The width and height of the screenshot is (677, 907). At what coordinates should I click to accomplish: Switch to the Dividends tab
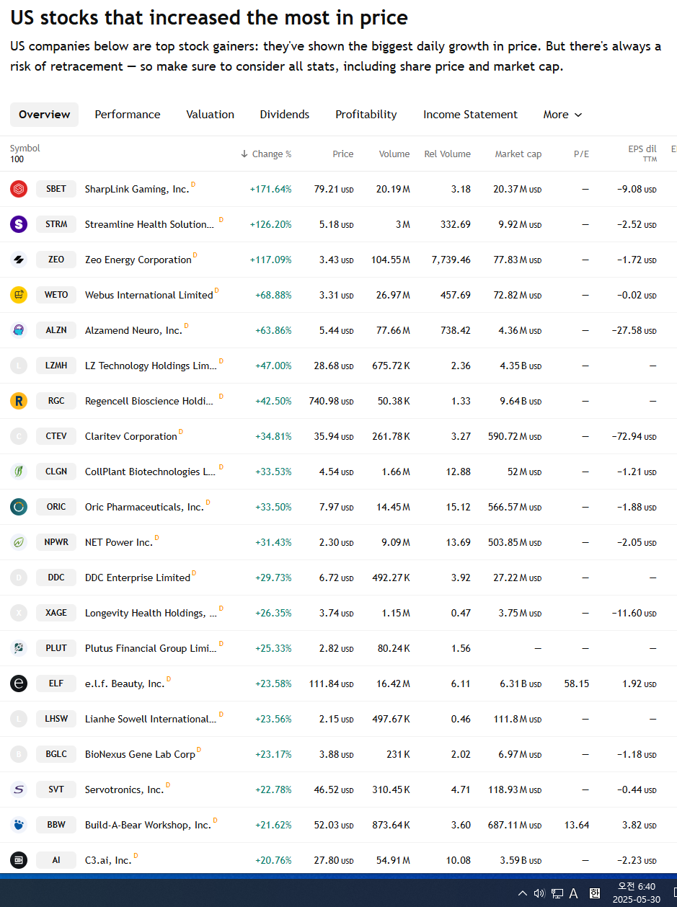(285, 115)
